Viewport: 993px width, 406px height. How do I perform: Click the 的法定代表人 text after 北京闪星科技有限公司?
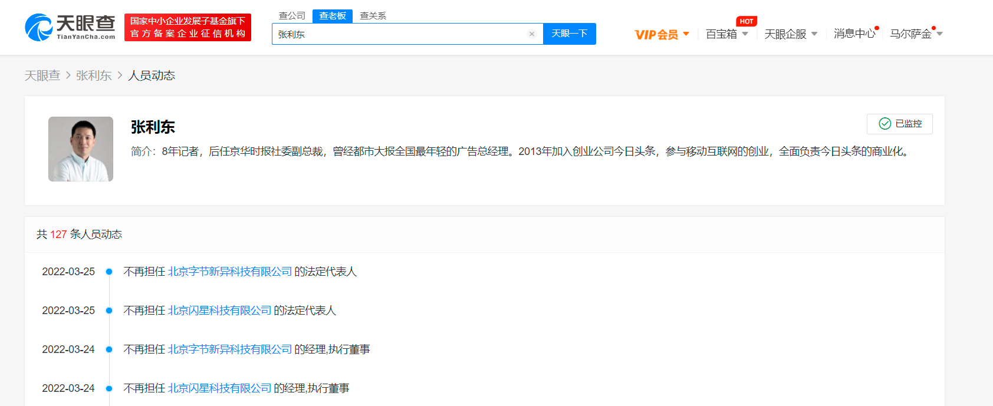coord(305,311)
